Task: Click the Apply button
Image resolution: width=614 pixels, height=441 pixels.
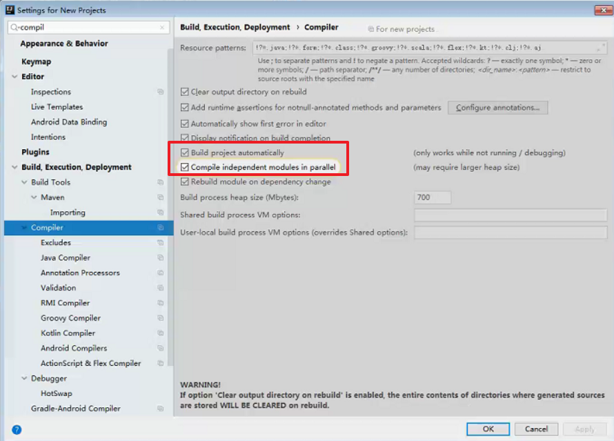Action: [x=584, y=429]
